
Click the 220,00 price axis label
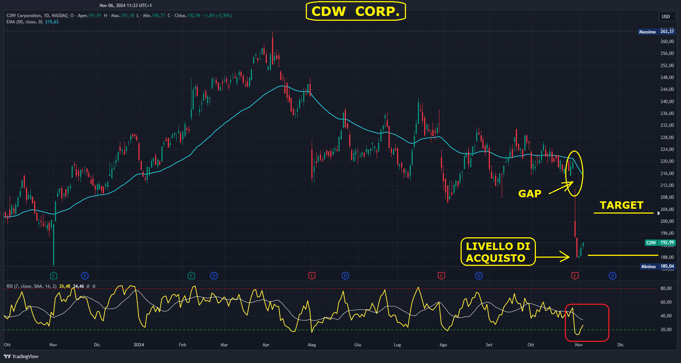pyautogui.click(x=667, y=161)
